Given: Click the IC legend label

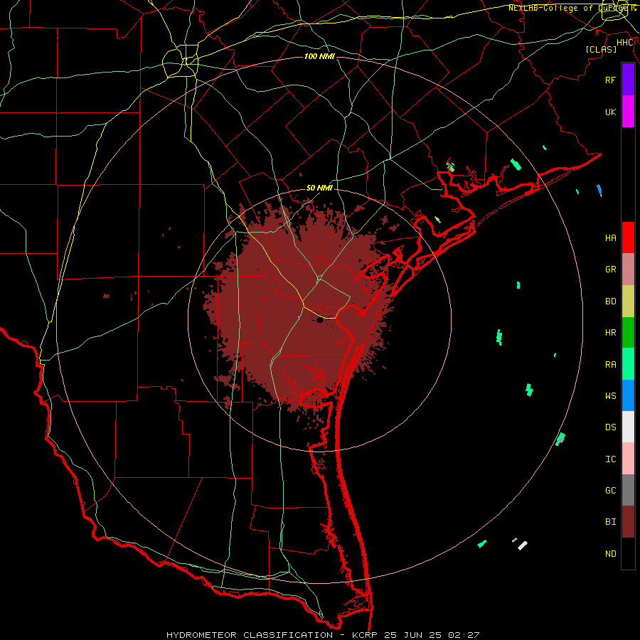Looking at the screenshot, I should point(610,459).
